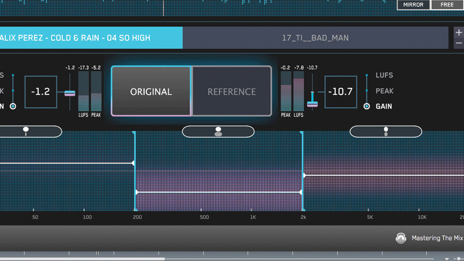Click the 500 frequency label
This screenshot has height=261, width=464.
(x=204, y=217)
